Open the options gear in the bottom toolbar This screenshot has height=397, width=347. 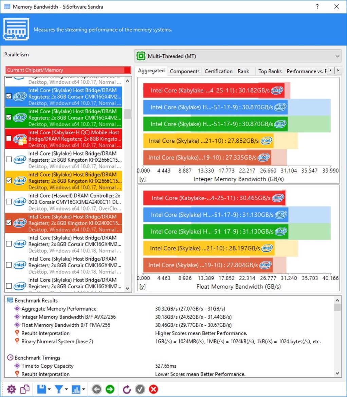pos(12,389)
